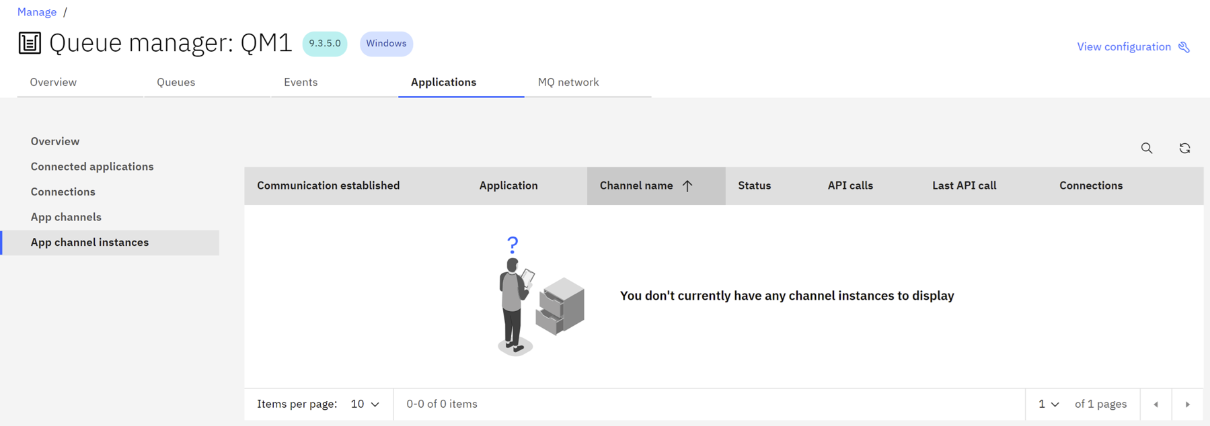Select Overview in the side menu

point(111,142)
